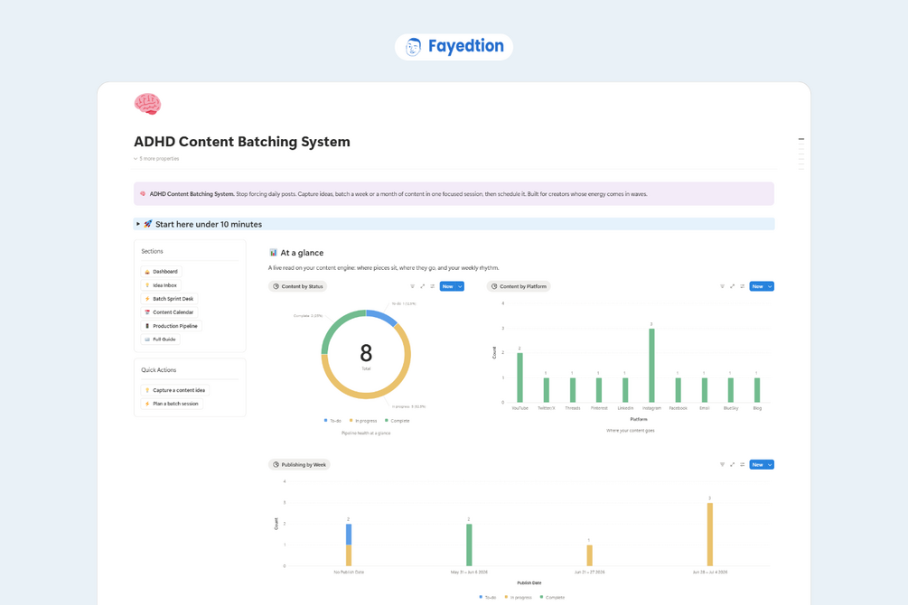
Task: Click settings icon on Publishing by Week chart
Action: point(743,465)
